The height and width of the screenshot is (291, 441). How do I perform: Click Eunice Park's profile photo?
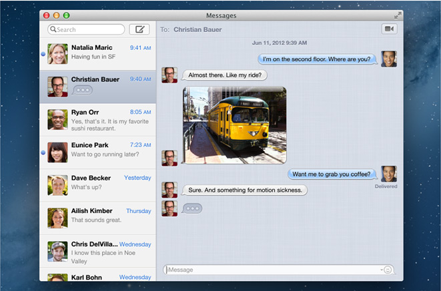[57, 152]
